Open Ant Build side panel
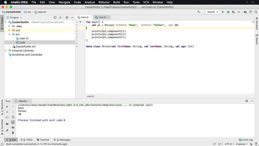The width and height of the screenshot is (259, 146). pyautogui.click(x=257, y=24)
